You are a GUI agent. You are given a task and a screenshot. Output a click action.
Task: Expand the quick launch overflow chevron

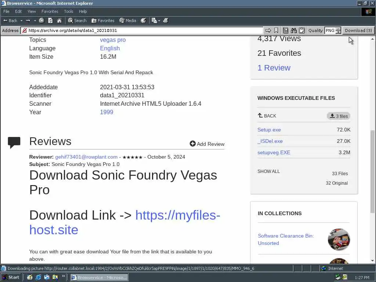coord(63,276)
